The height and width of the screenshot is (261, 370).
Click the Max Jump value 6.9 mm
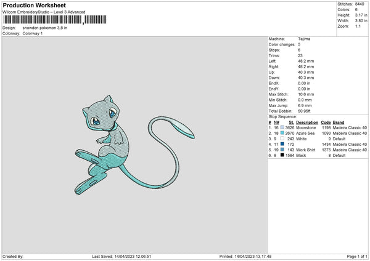(305, 105)
